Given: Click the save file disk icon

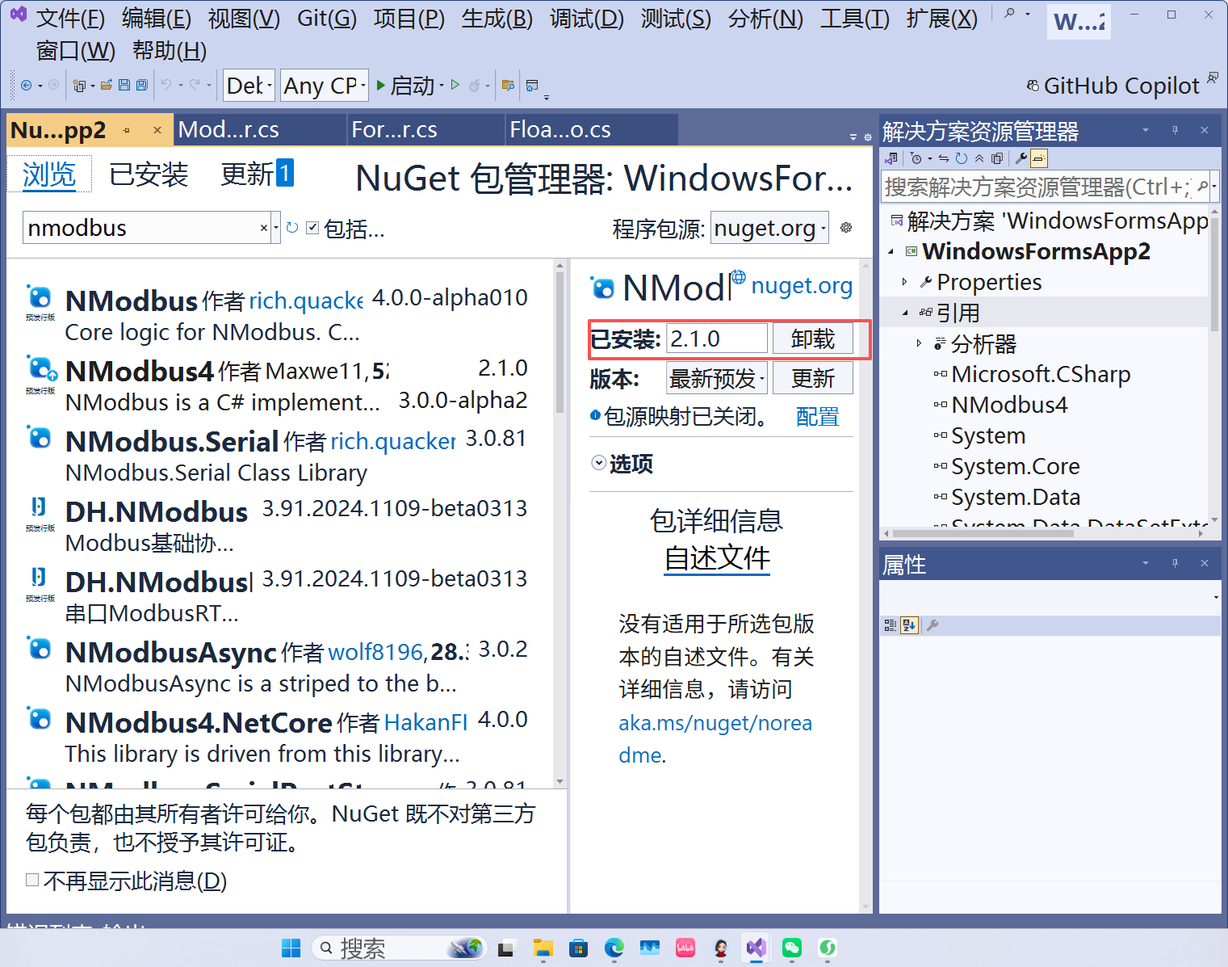Looking at the screenshot, I should [124, 85].
